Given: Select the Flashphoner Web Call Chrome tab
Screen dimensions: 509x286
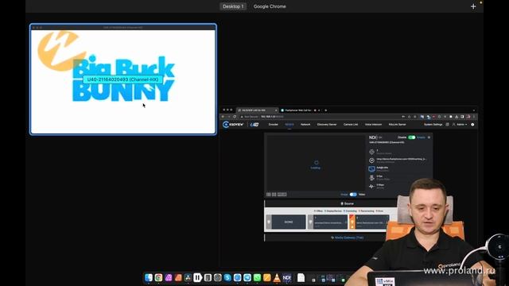Looking at the screenshot, I should [300, 110].
